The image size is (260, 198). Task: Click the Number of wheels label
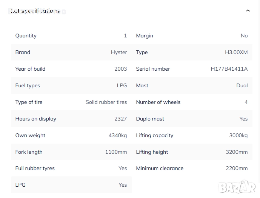pos(158,102)
